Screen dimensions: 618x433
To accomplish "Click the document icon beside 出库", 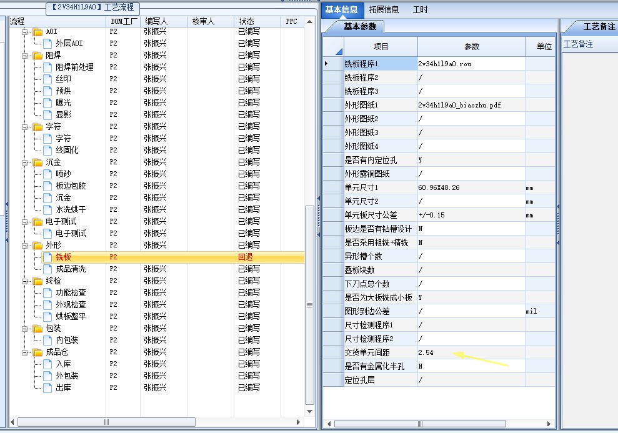I will click(47, 387).
